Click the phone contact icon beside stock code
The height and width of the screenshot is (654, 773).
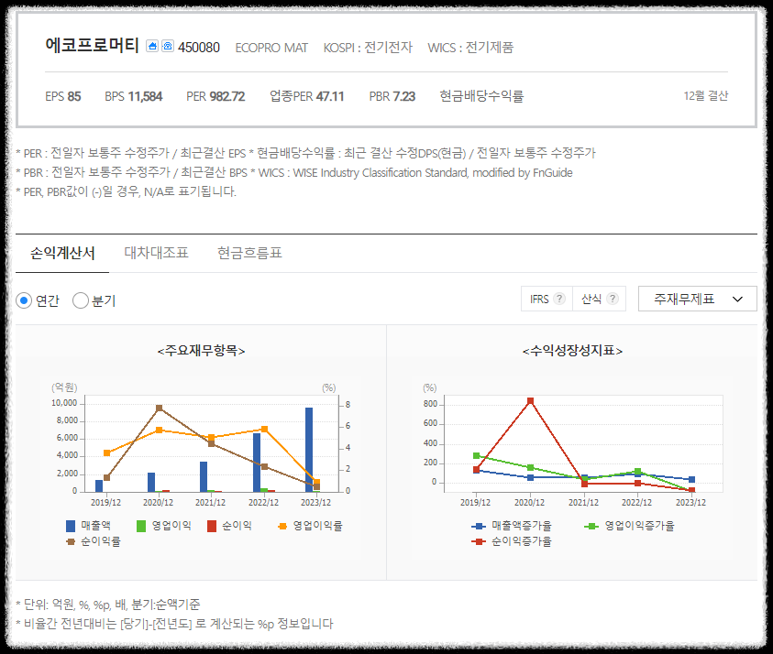coord(168,47)
